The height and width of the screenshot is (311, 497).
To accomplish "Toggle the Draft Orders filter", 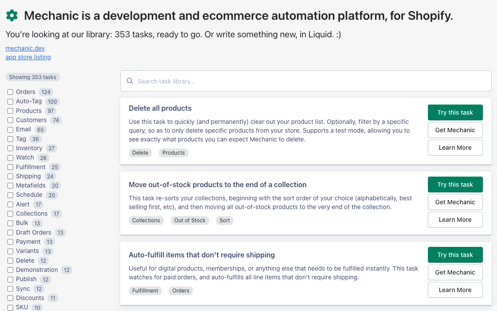I will tap(10, 233).
